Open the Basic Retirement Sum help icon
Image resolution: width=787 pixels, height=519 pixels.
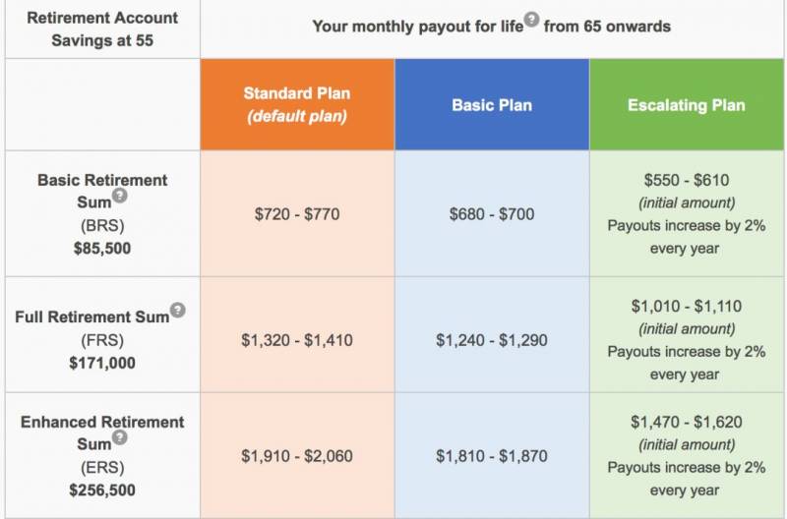click(x=119, y=197)
